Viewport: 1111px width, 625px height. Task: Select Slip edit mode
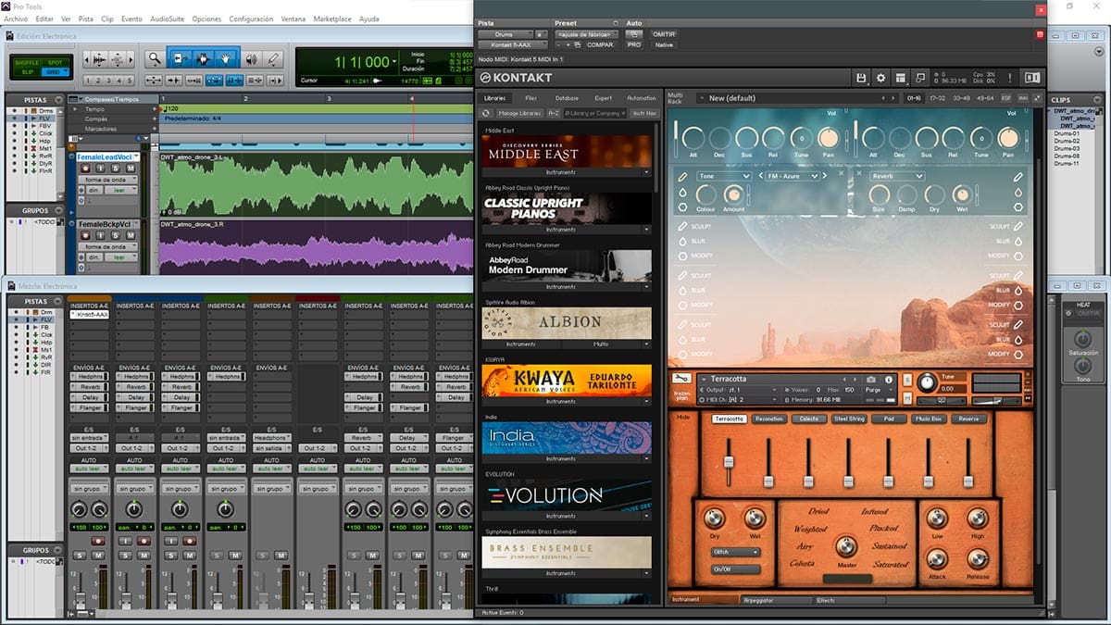pos(28,70)
